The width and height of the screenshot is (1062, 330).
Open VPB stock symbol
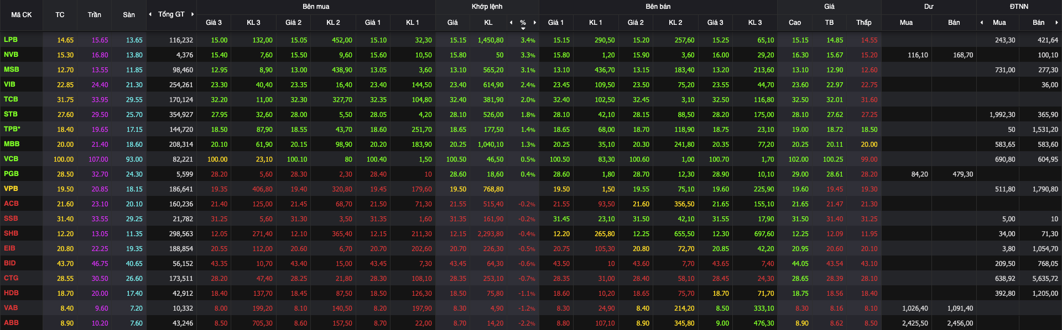[11, 189]
